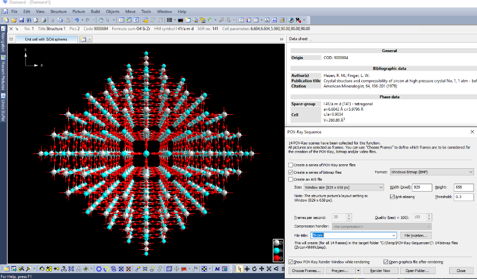The height and width of the screenshot is (279, 477).
Task: Select the hand (move) tool icon
Action: click(x=101, y=20)
